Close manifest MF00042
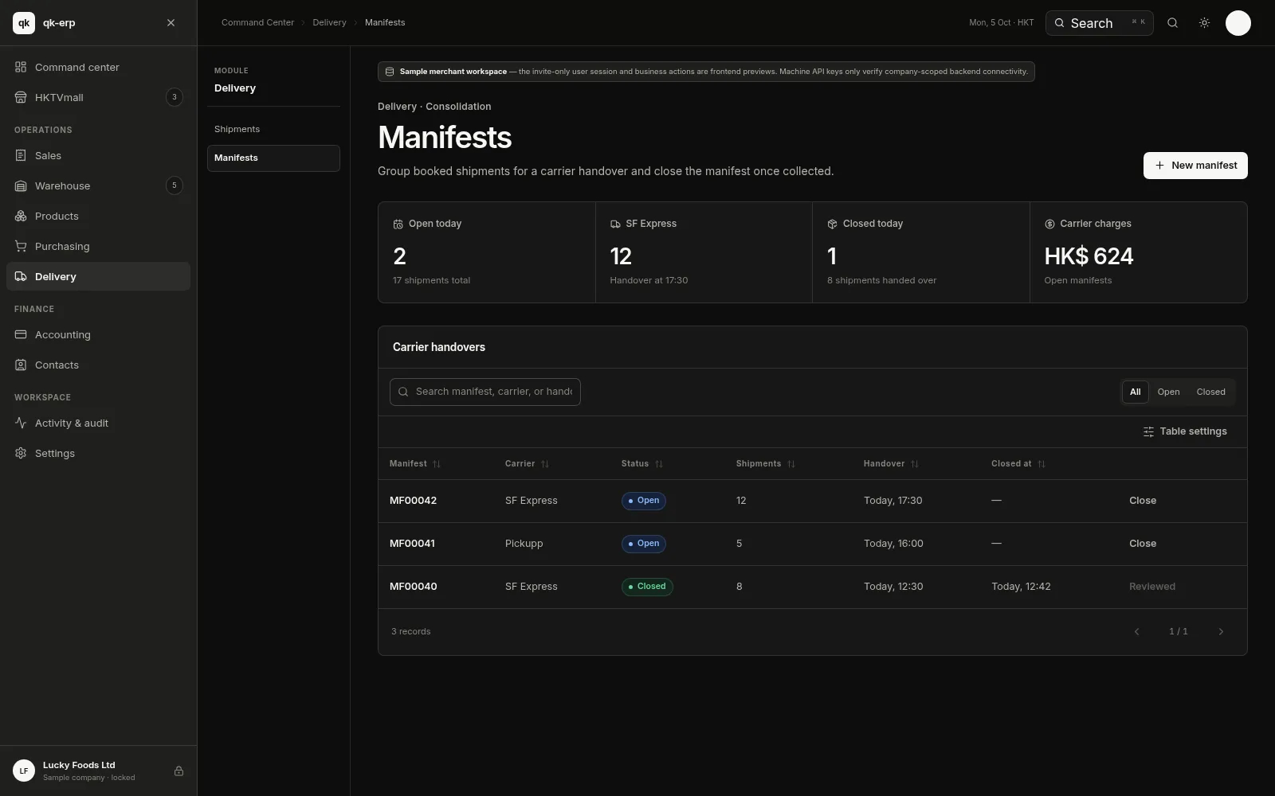 point(1143,501)
